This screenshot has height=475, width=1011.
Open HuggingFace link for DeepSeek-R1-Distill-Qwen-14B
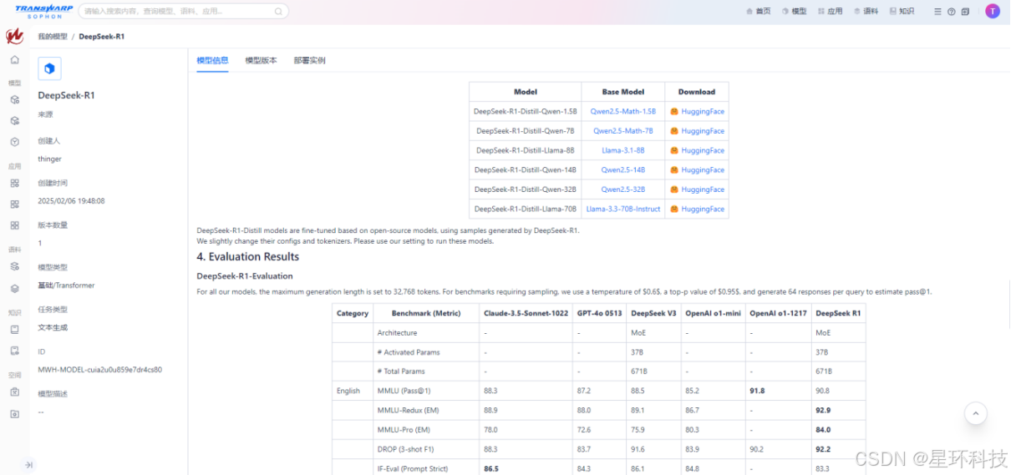pos(697,169)
